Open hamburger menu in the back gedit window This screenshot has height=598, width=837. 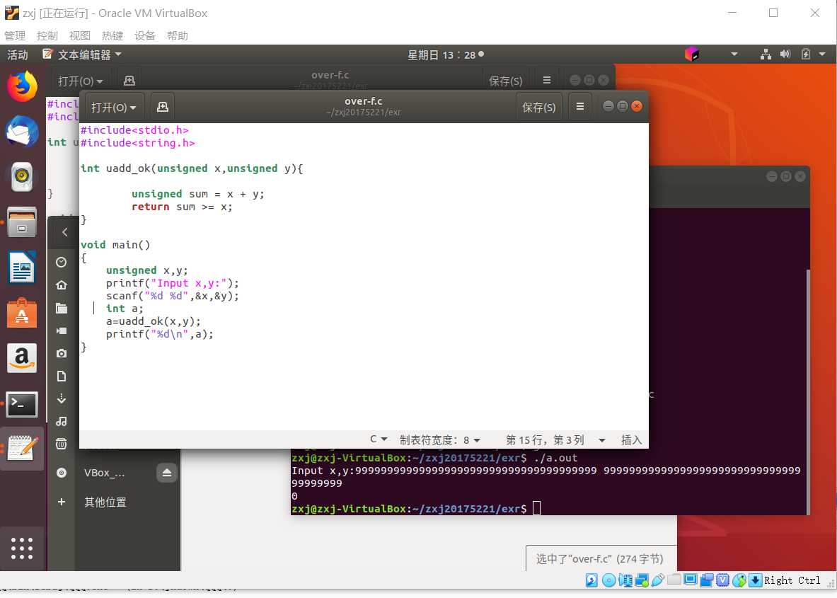tap(547, 80)
